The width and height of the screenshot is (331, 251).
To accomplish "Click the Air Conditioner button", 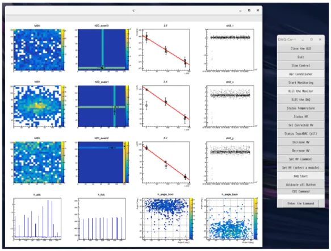I will tap(300, 74).
